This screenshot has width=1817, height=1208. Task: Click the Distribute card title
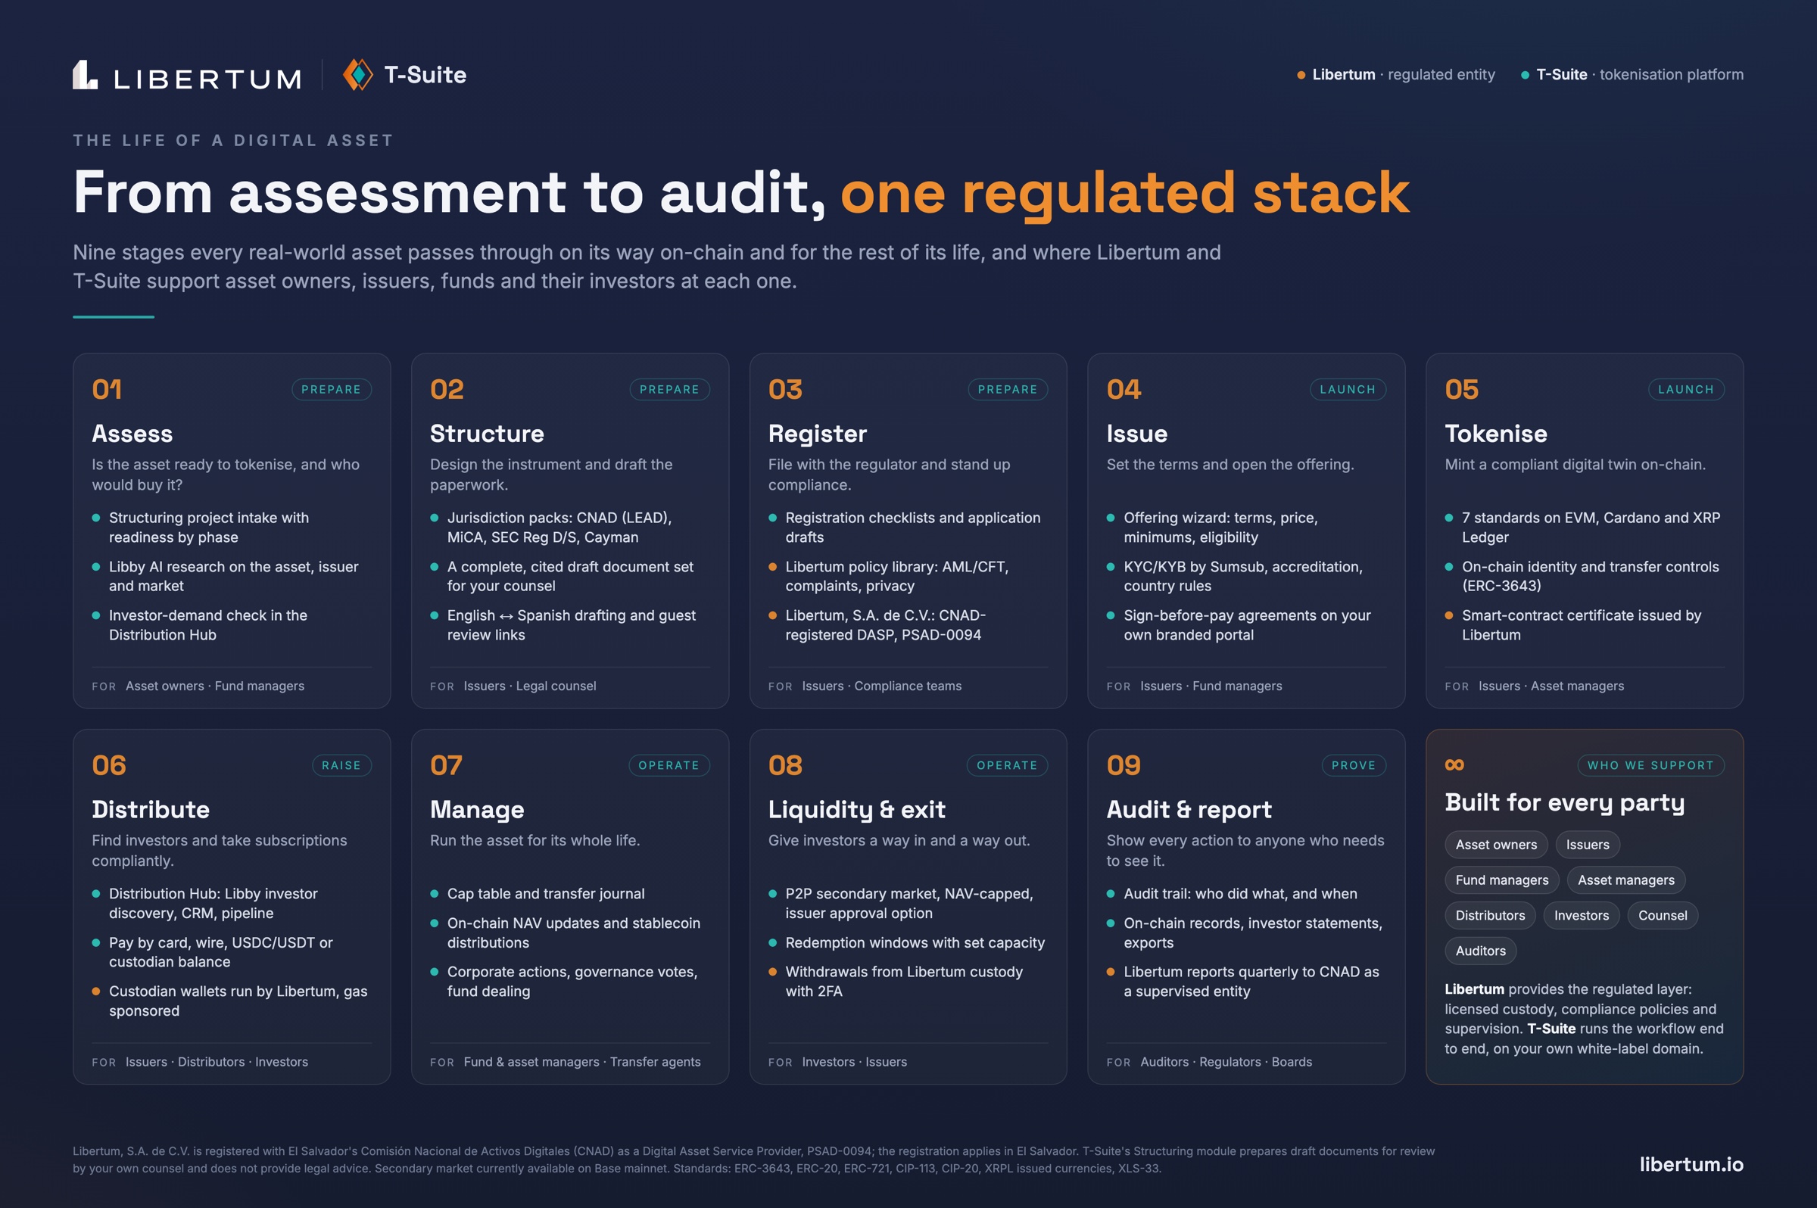tap(150, 809)
